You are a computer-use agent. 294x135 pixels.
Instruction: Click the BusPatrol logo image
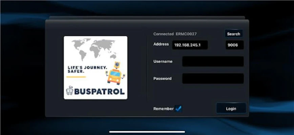[x=96, y=67]
